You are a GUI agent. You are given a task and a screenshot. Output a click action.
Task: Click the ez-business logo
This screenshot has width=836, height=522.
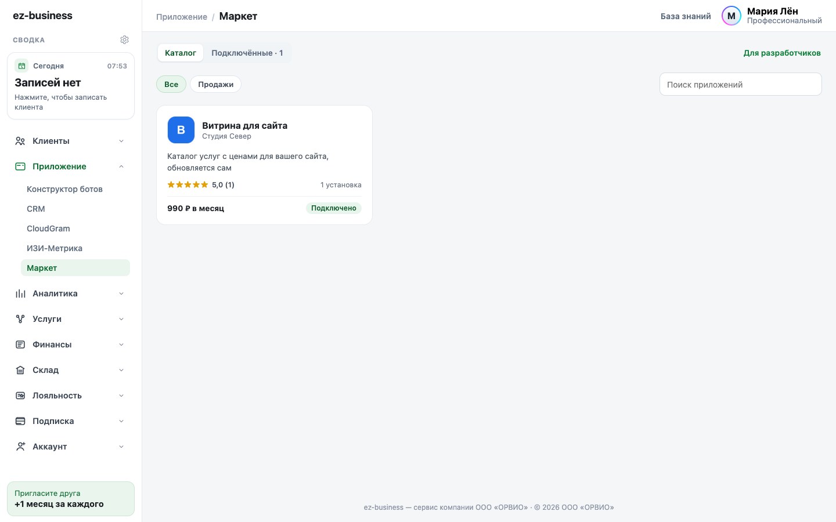tap(43, 16)
